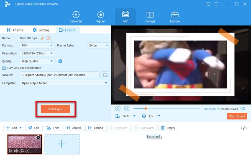Open quality settings gear icon
This screenshot has width=251, height=162.
[60, 61]
